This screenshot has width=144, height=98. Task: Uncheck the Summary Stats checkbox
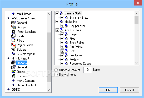[62, 18]
